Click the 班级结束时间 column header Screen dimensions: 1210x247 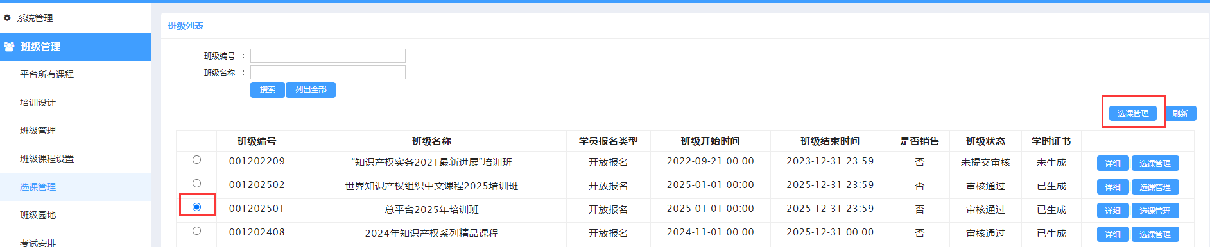[x=830, y=141]
